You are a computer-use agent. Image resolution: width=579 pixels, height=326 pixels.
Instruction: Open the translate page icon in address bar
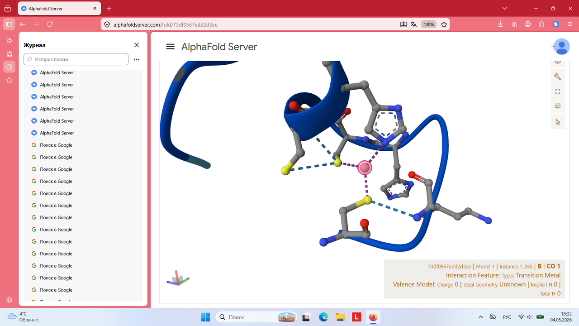413,24
